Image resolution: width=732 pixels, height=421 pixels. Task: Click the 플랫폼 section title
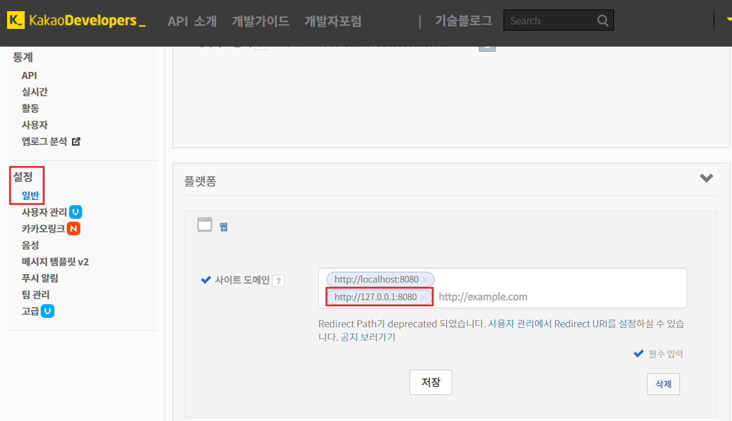pos(200,181)
